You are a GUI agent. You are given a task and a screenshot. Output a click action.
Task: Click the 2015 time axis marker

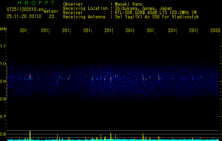coord(109,30)
